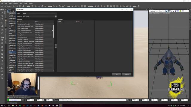Click the first blue view icon in Preview toolbar
Screen dimensions: 191x107
pyautogui.click(x=167, y=11)
